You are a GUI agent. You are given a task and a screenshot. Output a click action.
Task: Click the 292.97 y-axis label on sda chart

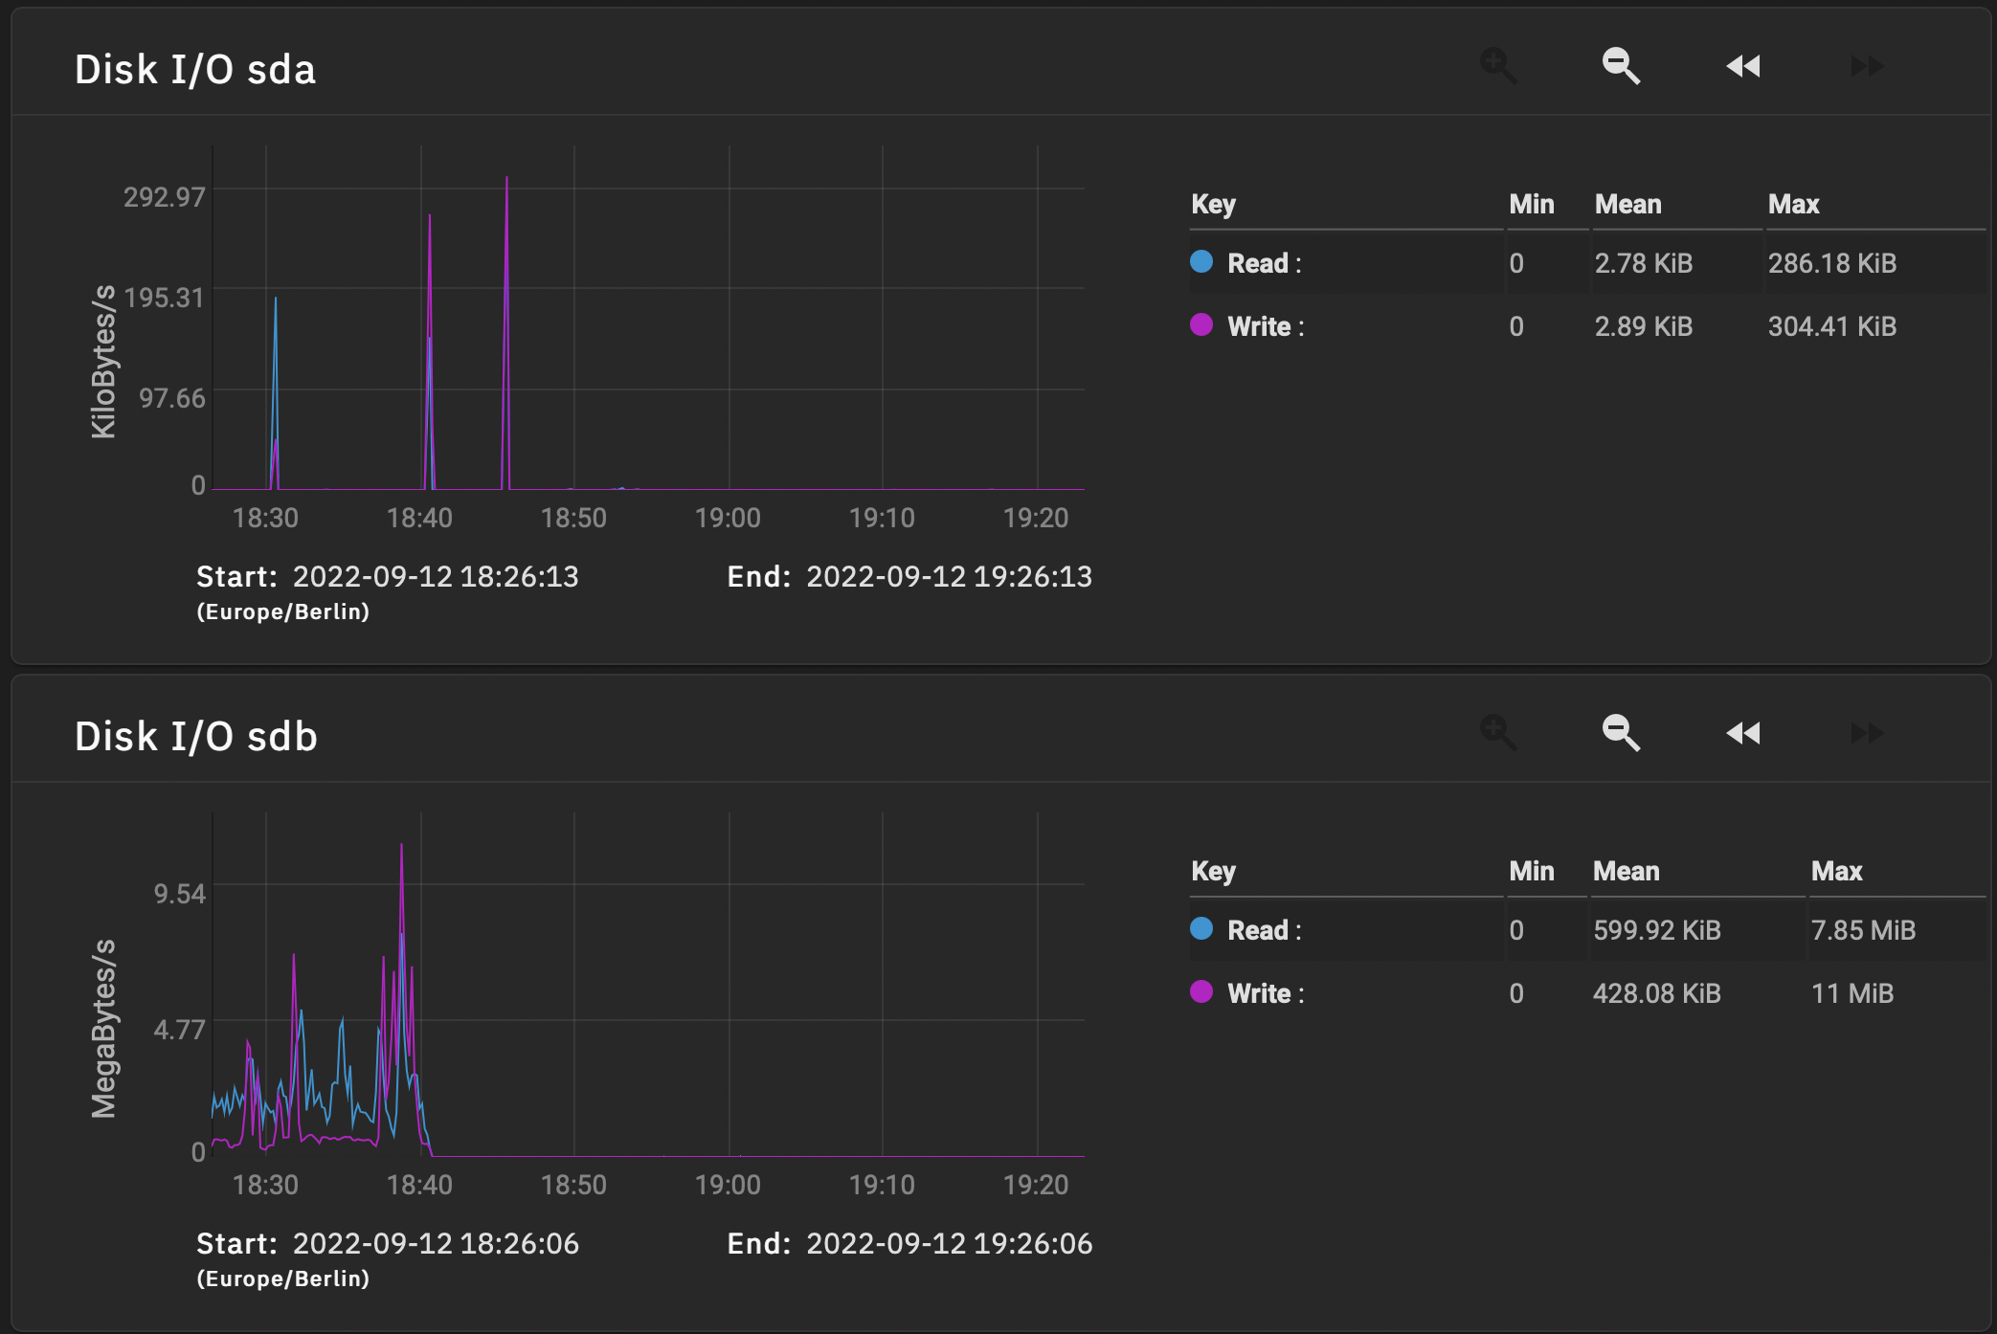pos(165,197)
